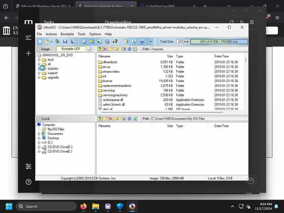Click the Open CD/DVD toolbar icon
Viewport: 284px width, 213px height.
tap(57, 42)
